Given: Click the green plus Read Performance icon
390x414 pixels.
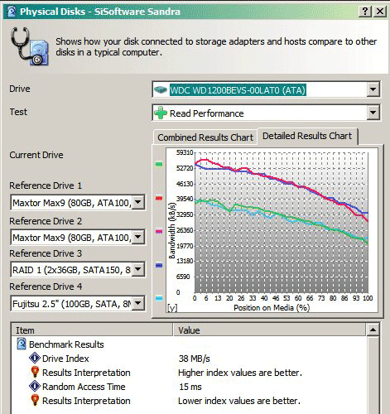Looking at the screenshot, I should pyautogui.click(x=161, y=113).
